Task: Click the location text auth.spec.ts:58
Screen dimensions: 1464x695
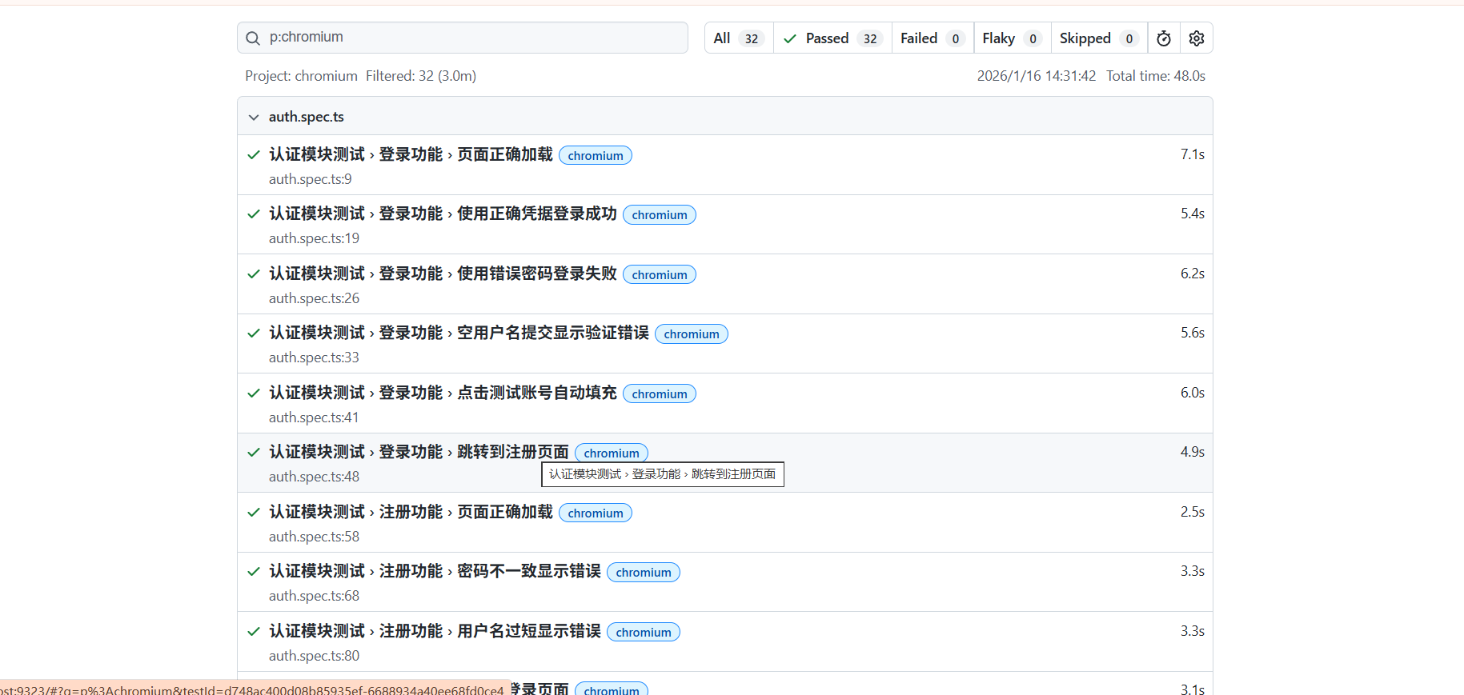Action: (314, 537)
